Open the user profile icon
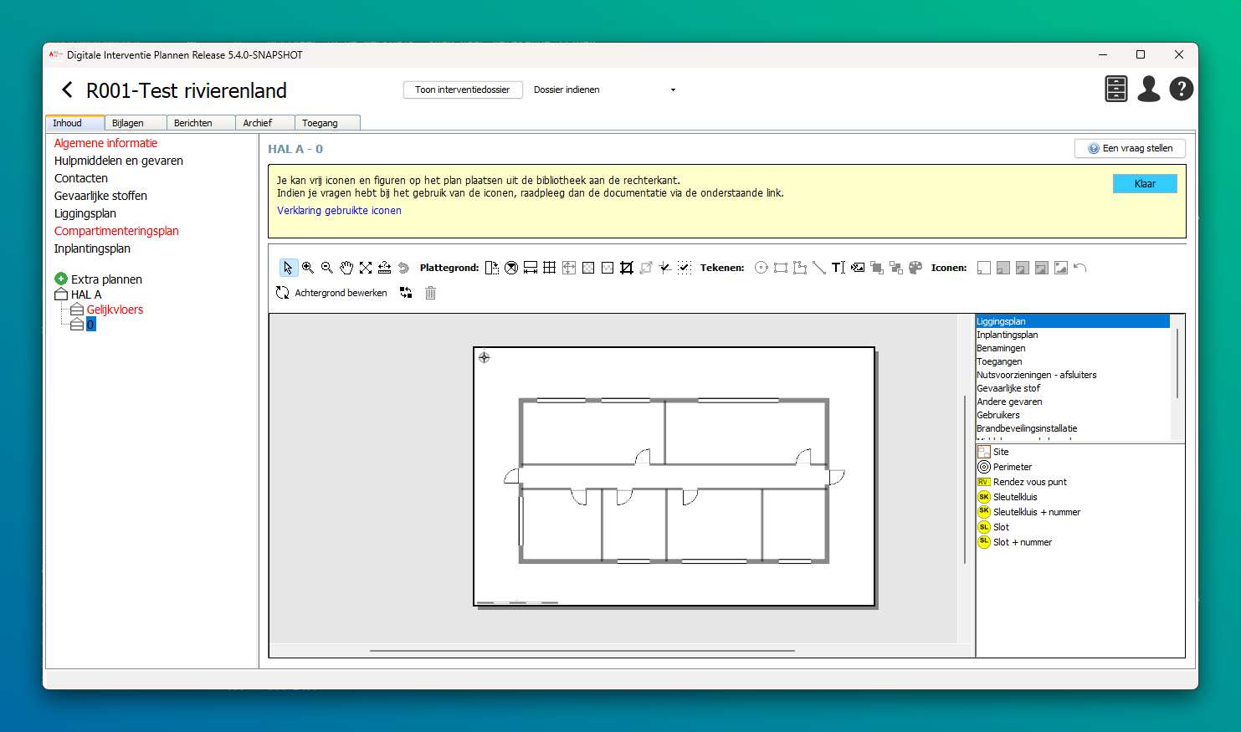The height and width of the screenshot is (732, 1241). coord(1149,89)
